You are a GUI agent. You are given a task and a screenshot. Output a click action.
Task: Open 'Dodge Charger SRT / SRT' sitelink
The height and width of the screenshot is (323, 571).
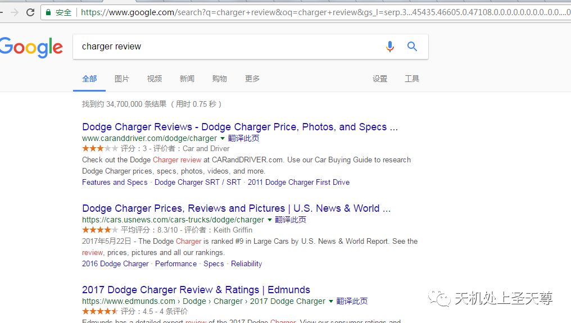[x=197, y=182]
